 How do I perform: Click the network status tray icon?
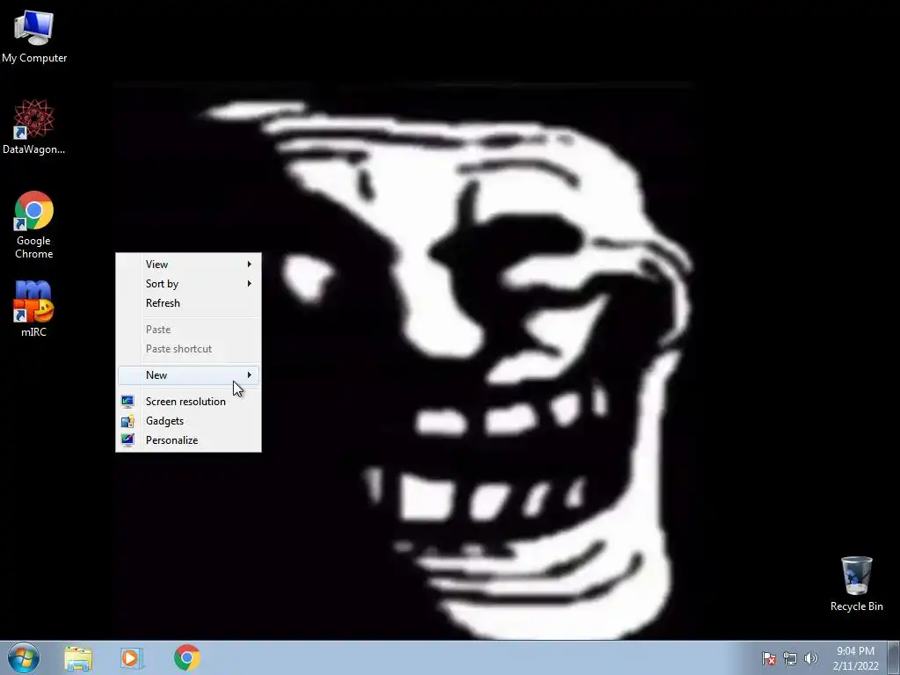[790, 658]
